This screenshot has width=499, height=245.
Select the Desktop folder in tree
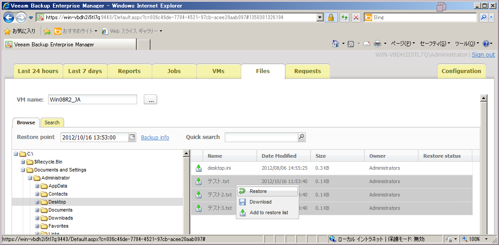point(57,202)
